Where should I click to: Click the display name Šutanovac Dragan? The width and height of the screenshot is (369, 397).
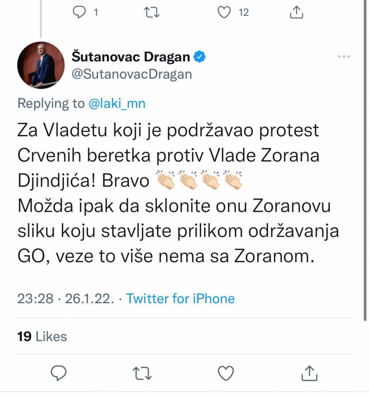coord(131,56)
